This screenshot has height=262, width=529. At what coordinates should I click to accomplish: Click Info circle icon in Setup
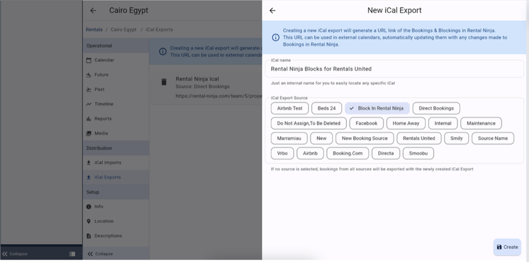click(89, 207)
